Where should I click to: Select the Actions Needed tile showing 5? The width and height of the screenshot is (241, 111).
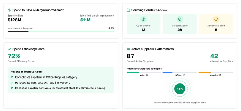point(216,24)
